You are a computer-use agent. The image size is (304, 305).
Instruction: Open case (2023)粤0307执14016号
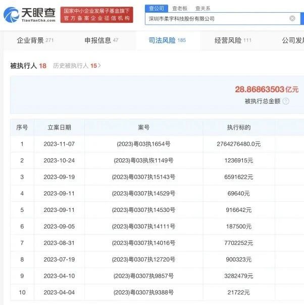tap(143, 243)
